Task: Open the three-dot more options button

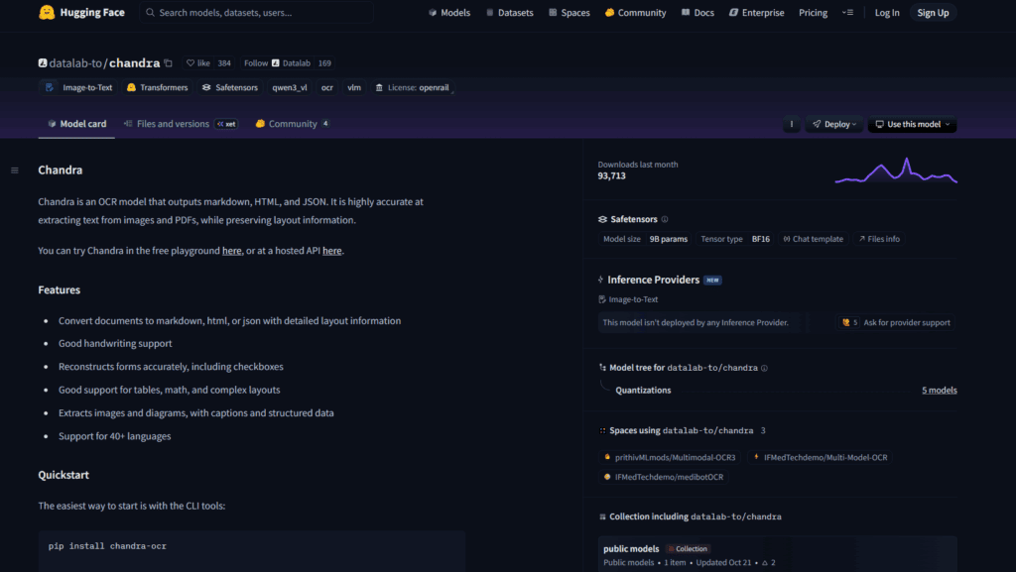Action: point(791,124)
